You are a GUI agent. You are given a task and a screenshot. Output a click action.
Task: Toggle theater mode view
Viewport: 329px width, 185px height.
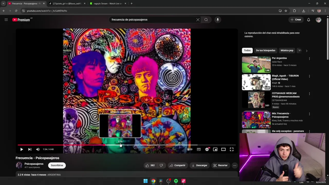pos(223,149)
